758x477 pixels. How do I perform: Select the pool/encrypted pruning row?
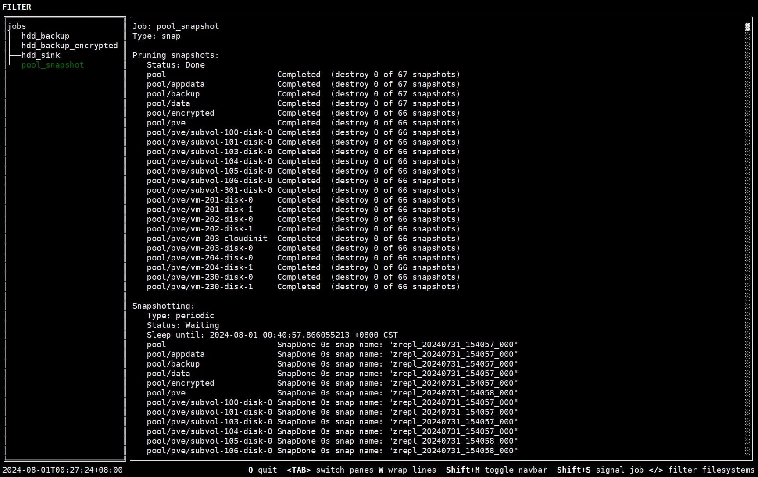(181, 113)
